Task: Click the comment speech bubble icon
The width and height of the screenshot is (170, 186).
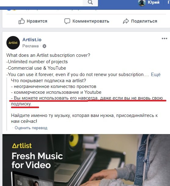Action: pos(67,21)
